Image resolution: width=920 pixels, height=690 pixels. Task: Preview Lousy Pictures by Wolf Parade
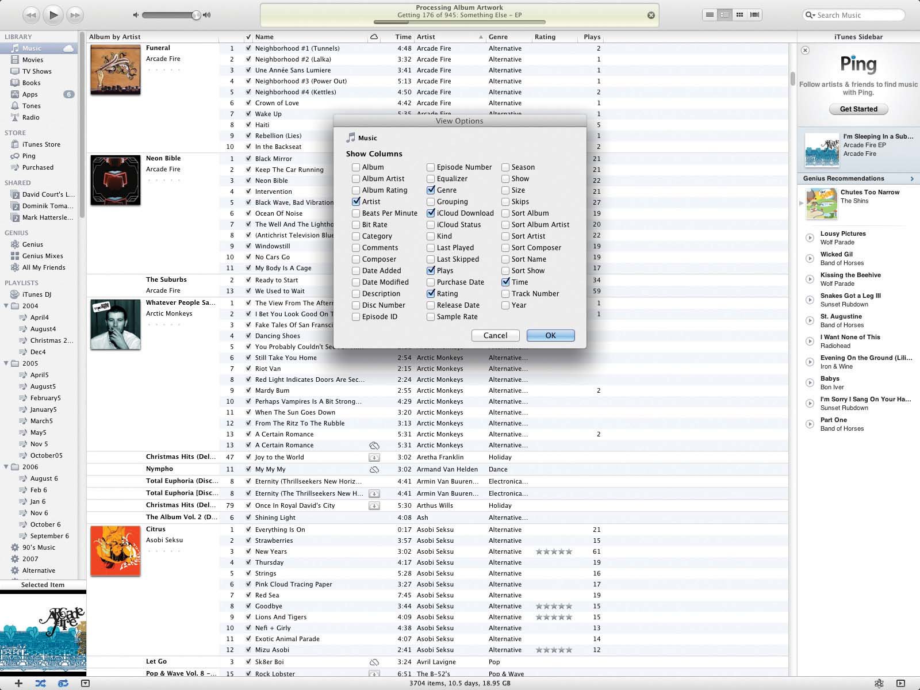pyautogui.click(x=810, y=237)
